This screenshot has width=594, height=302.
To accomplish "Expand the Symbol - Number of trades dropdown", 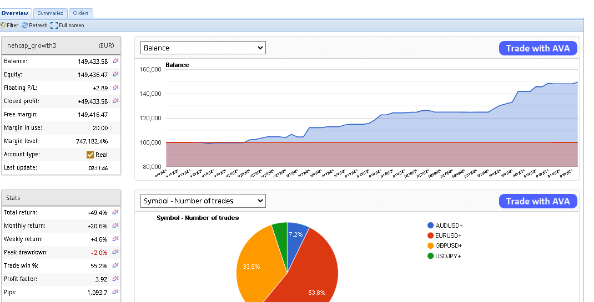I will pos(203,201).
